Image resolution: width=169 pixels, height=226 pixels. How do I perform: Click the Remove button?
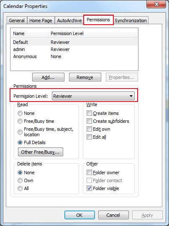(x=85, y=77)
